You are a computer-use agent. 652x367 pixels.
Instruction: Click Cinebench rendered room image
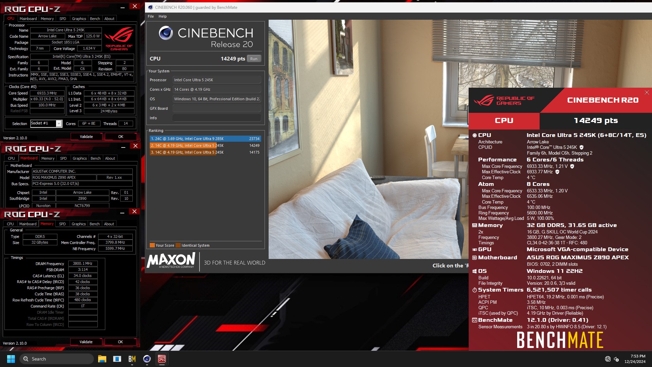(368, 139)
